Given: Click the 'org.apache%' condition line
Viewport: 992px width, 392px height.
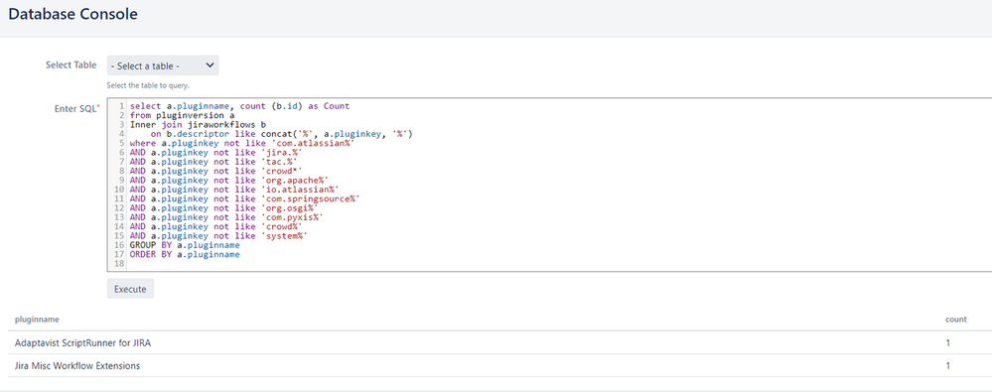Looking at the screenshot, I should click(228, 181).
